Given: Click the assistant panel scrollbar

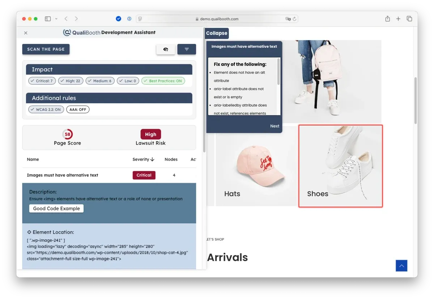Looking at the screenshot, I should point(204,90).
